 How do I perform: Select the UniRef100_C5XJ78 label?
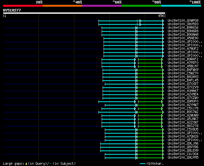pos(183,109)
